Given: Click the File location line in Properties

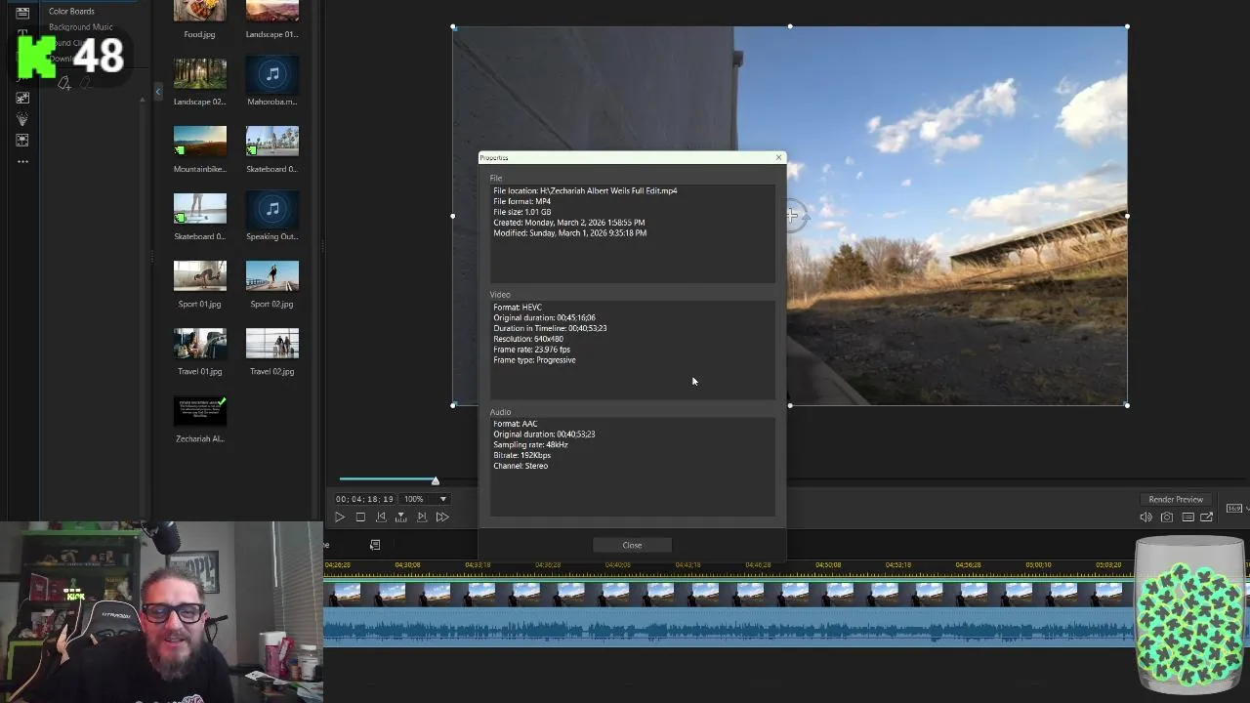Looking at the screenshot, I should [585, 190].
